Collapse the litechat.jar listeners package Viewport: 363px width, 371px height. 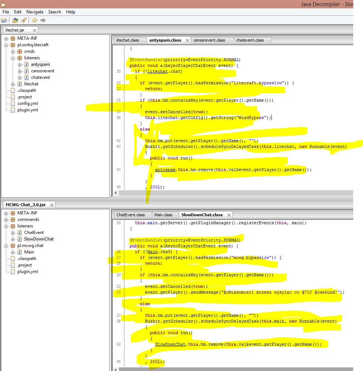(13, 58)
